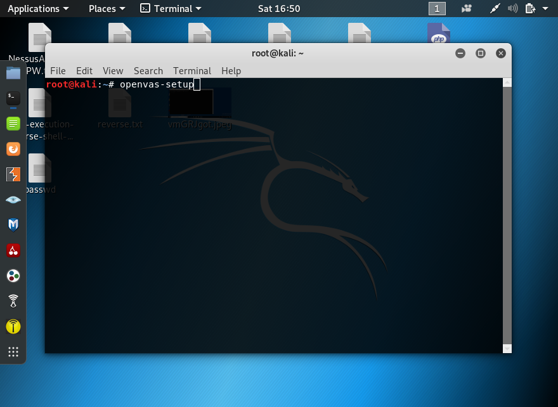Click the white wireless signal dock icon

click(x=13, y=301)
